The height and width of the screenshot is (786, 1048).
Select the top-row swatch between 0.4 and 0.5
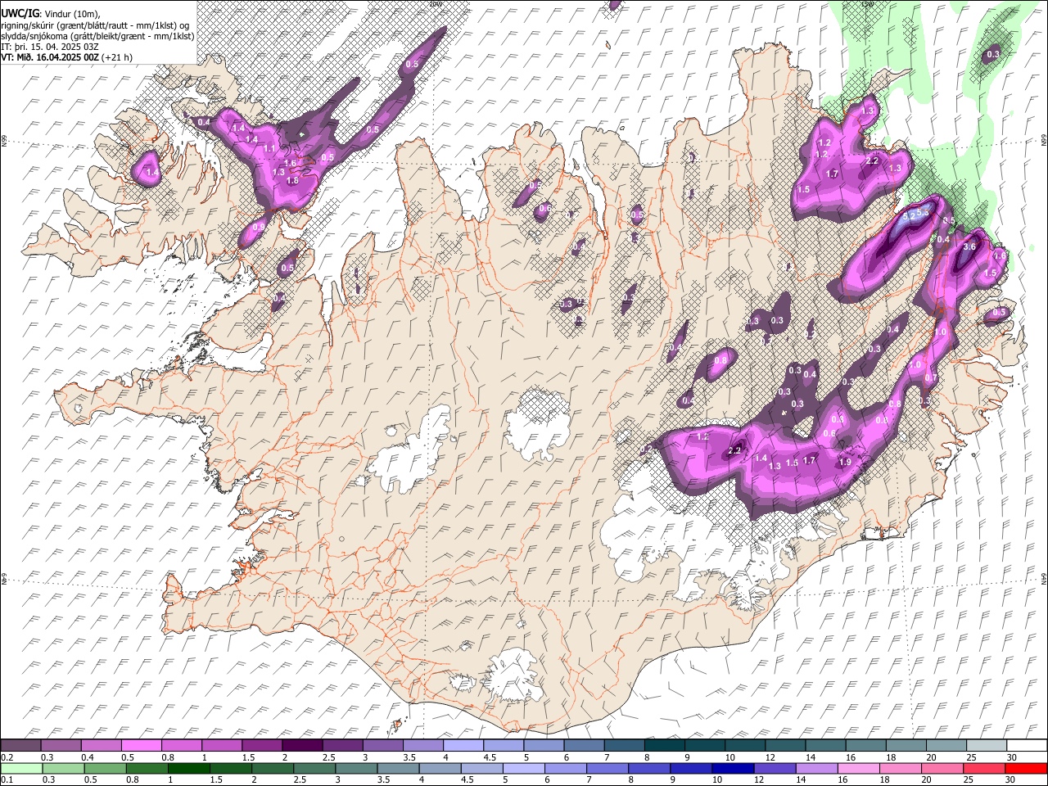pyautogui.click(x=101, y=746)
